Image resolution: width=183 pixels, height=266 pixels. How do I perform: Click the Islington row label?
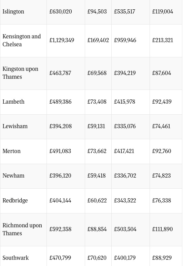13,11
